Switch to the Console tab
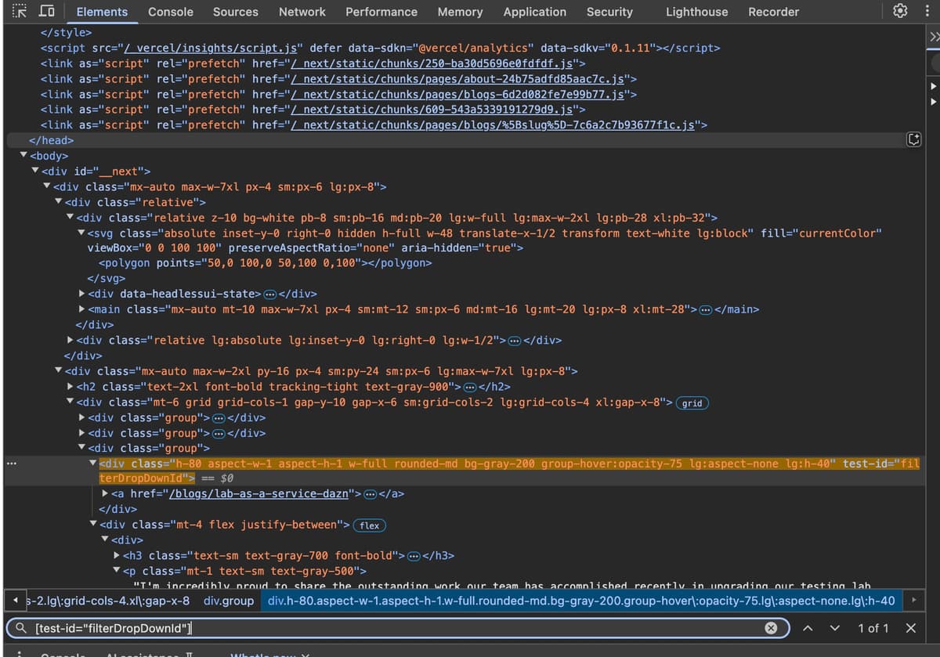 click(170, 12)
